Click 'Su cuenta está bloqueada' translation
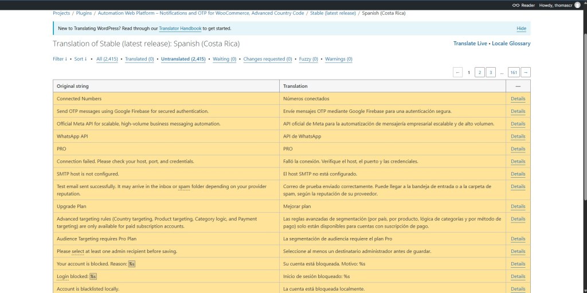Screen dimensions: 587x293 tap(324, 264)
